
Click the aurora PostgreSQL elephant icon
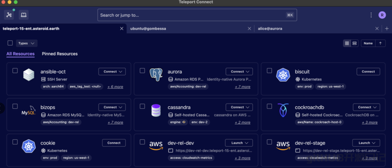[x=156, y=75]
